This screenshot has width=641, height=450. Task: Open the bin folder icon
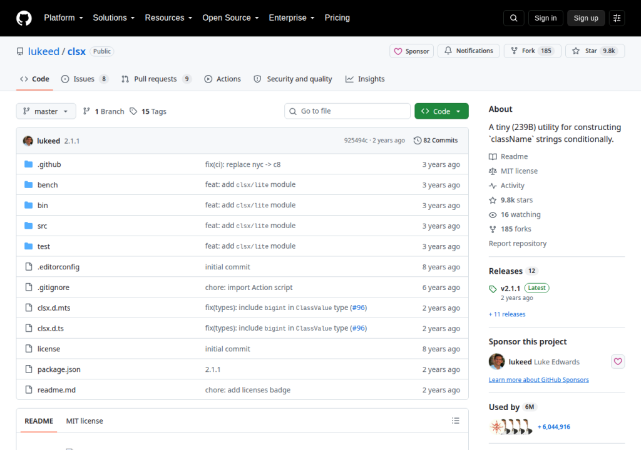click(29, 205)
